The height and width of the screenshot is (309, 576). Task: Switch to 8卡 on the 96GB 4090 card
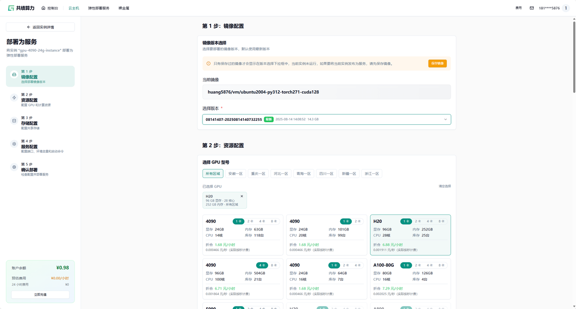[274, 265]
